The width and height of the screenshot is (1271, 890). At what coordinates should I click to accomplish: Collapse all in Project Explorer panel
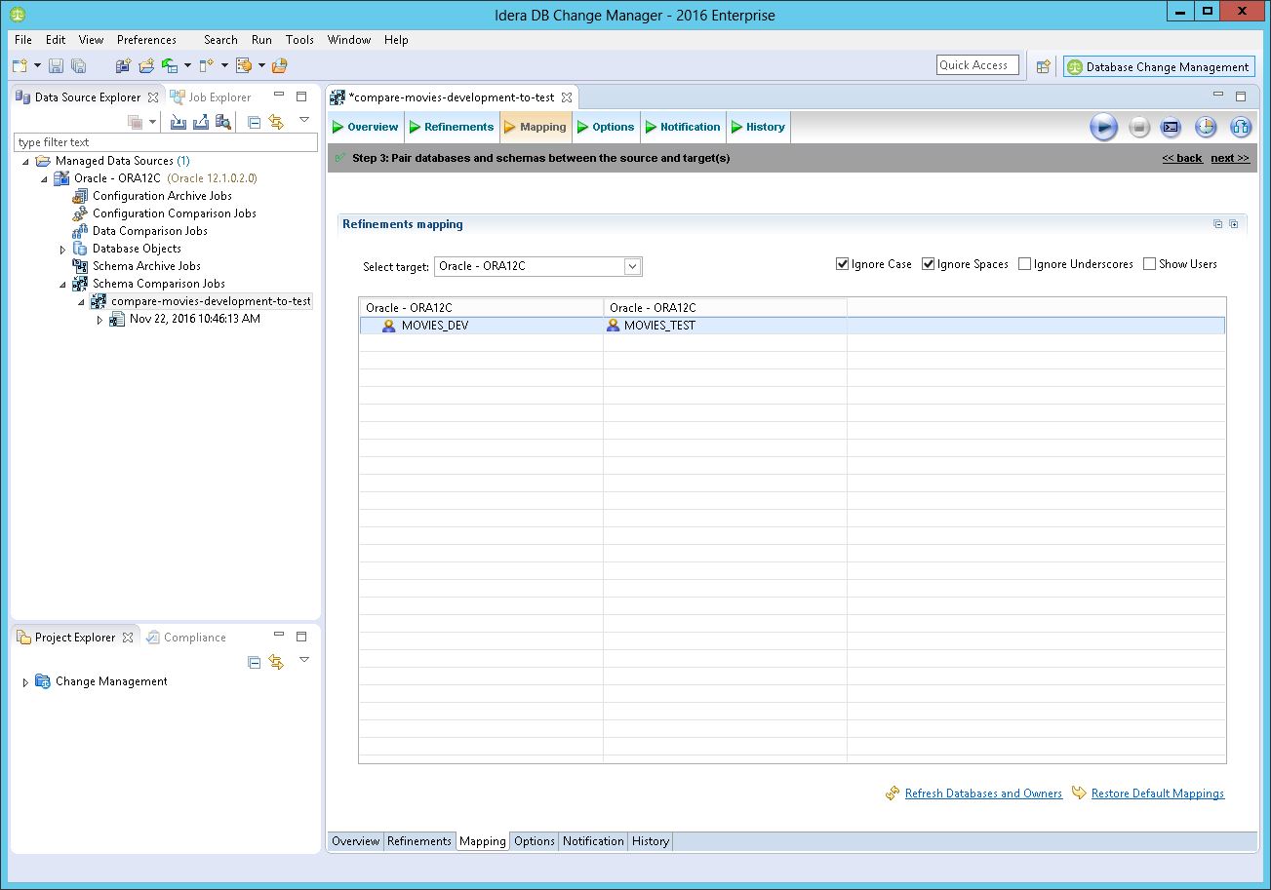254,662
